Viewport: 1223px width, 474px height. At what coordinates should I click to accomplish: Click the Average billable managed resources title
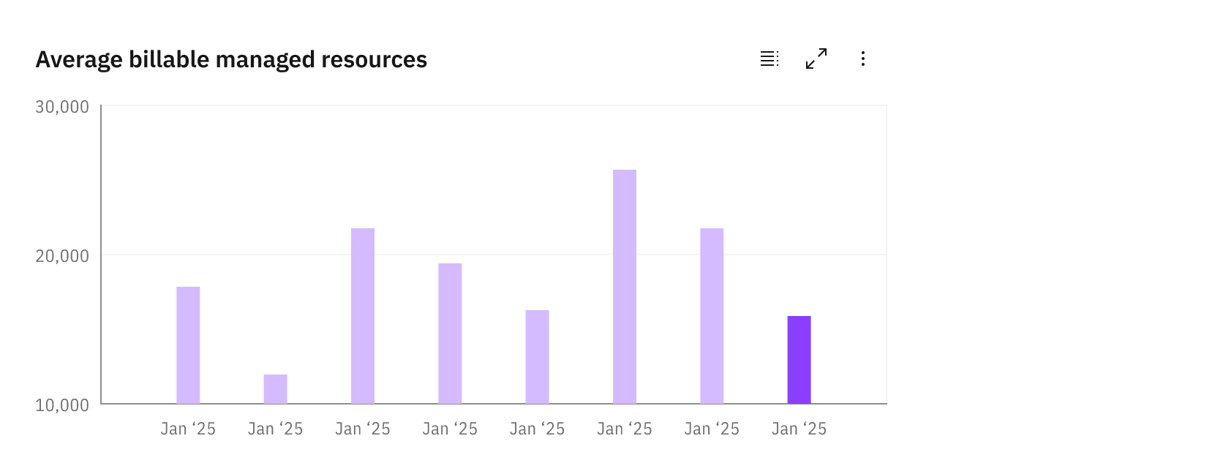pos(231,59)
